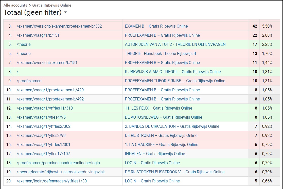The height and width of the screenshot is (189, 283).
Task: Click the 1,05% value in row 13
Action: (x=267, y=117)
